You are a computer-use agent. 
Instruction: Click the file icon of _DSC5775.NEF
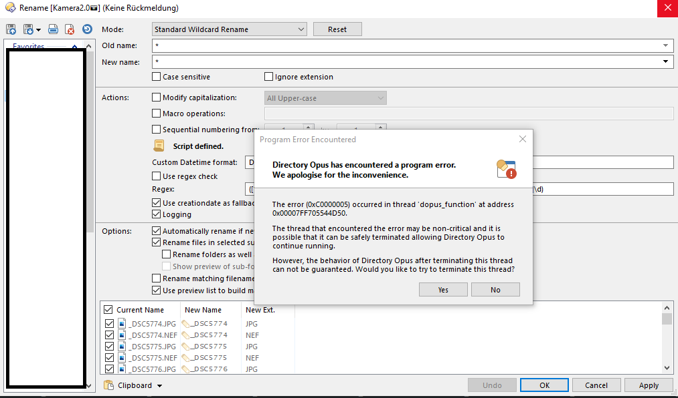point(122,357)
